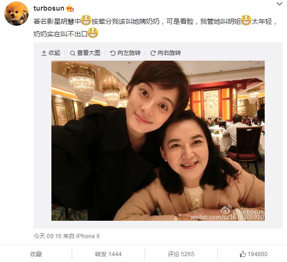Click the expanded restaurant selfie photo
The image size is (287, 262).
158,141
